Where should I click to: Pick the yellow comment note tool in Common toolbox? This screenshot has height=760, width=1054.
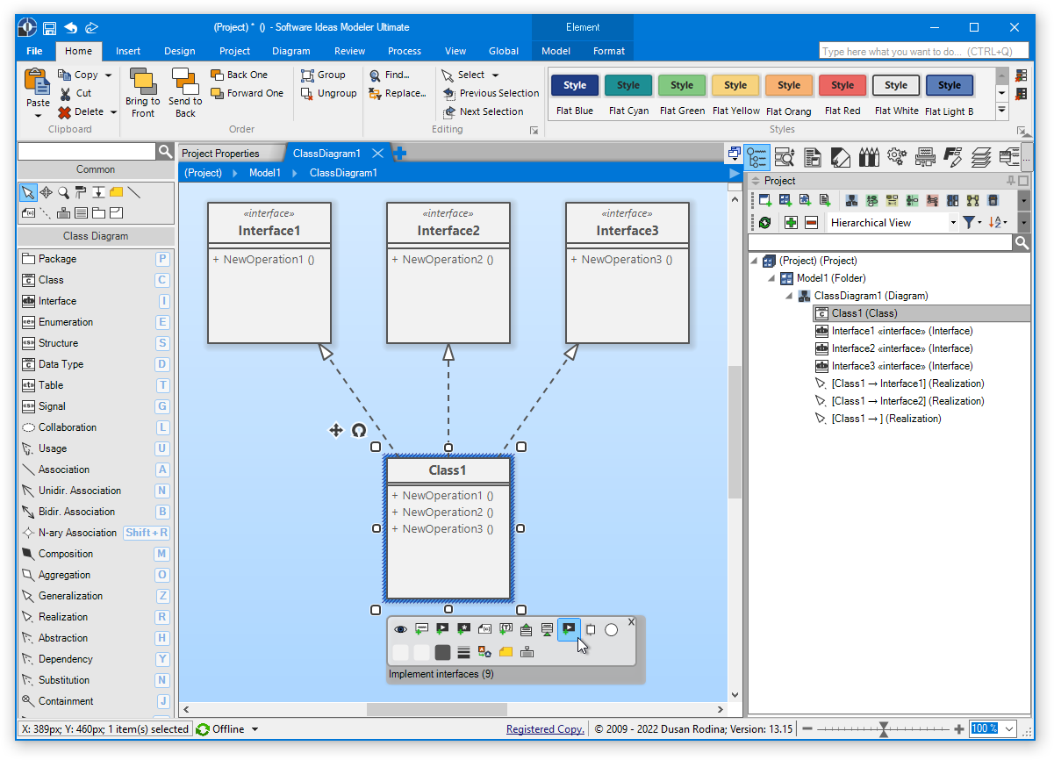tap(116, 192)
